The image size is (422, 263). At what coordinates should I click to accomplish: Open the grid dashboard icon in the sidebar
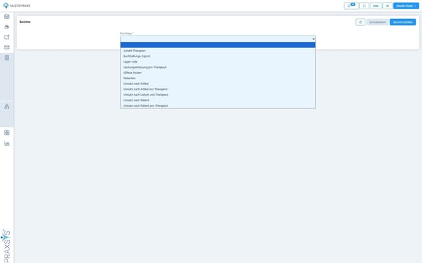7,132
